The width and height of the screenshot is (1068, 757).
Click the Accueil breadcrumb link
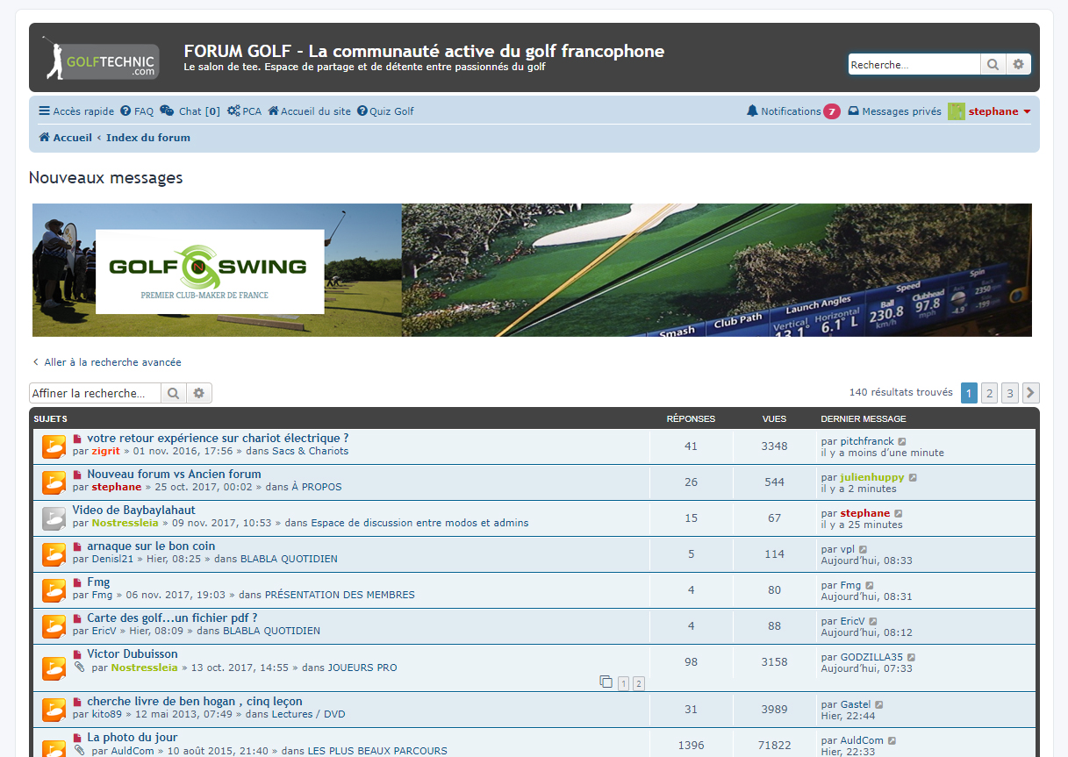(65, 138)
